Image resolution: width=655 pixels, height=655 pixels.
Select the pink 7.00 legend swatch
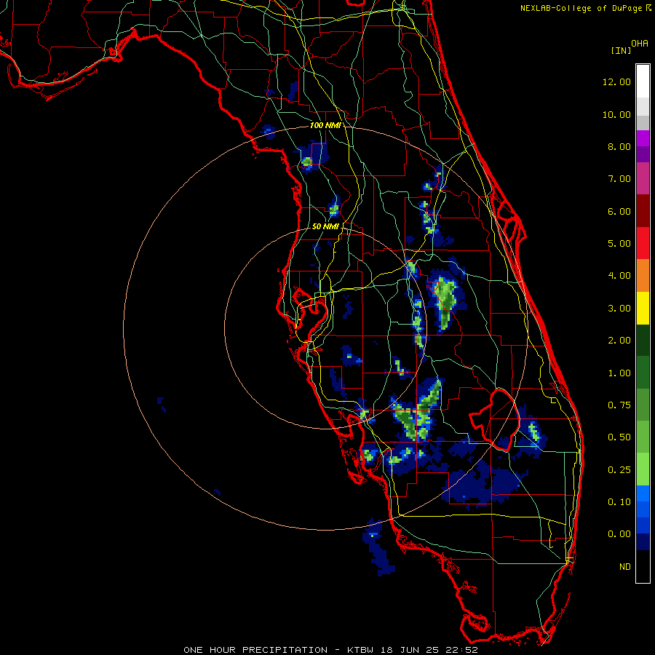(643, 179)
